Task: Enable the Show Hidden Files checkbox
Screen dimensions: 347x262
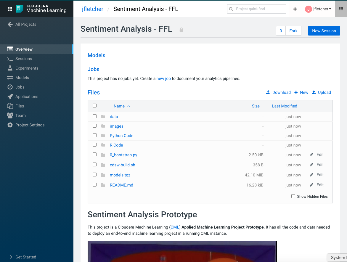Action: click(x=293, y=196)
